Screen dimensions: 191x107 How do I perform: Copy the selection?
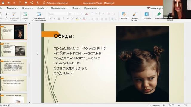[x=7, y=18]
